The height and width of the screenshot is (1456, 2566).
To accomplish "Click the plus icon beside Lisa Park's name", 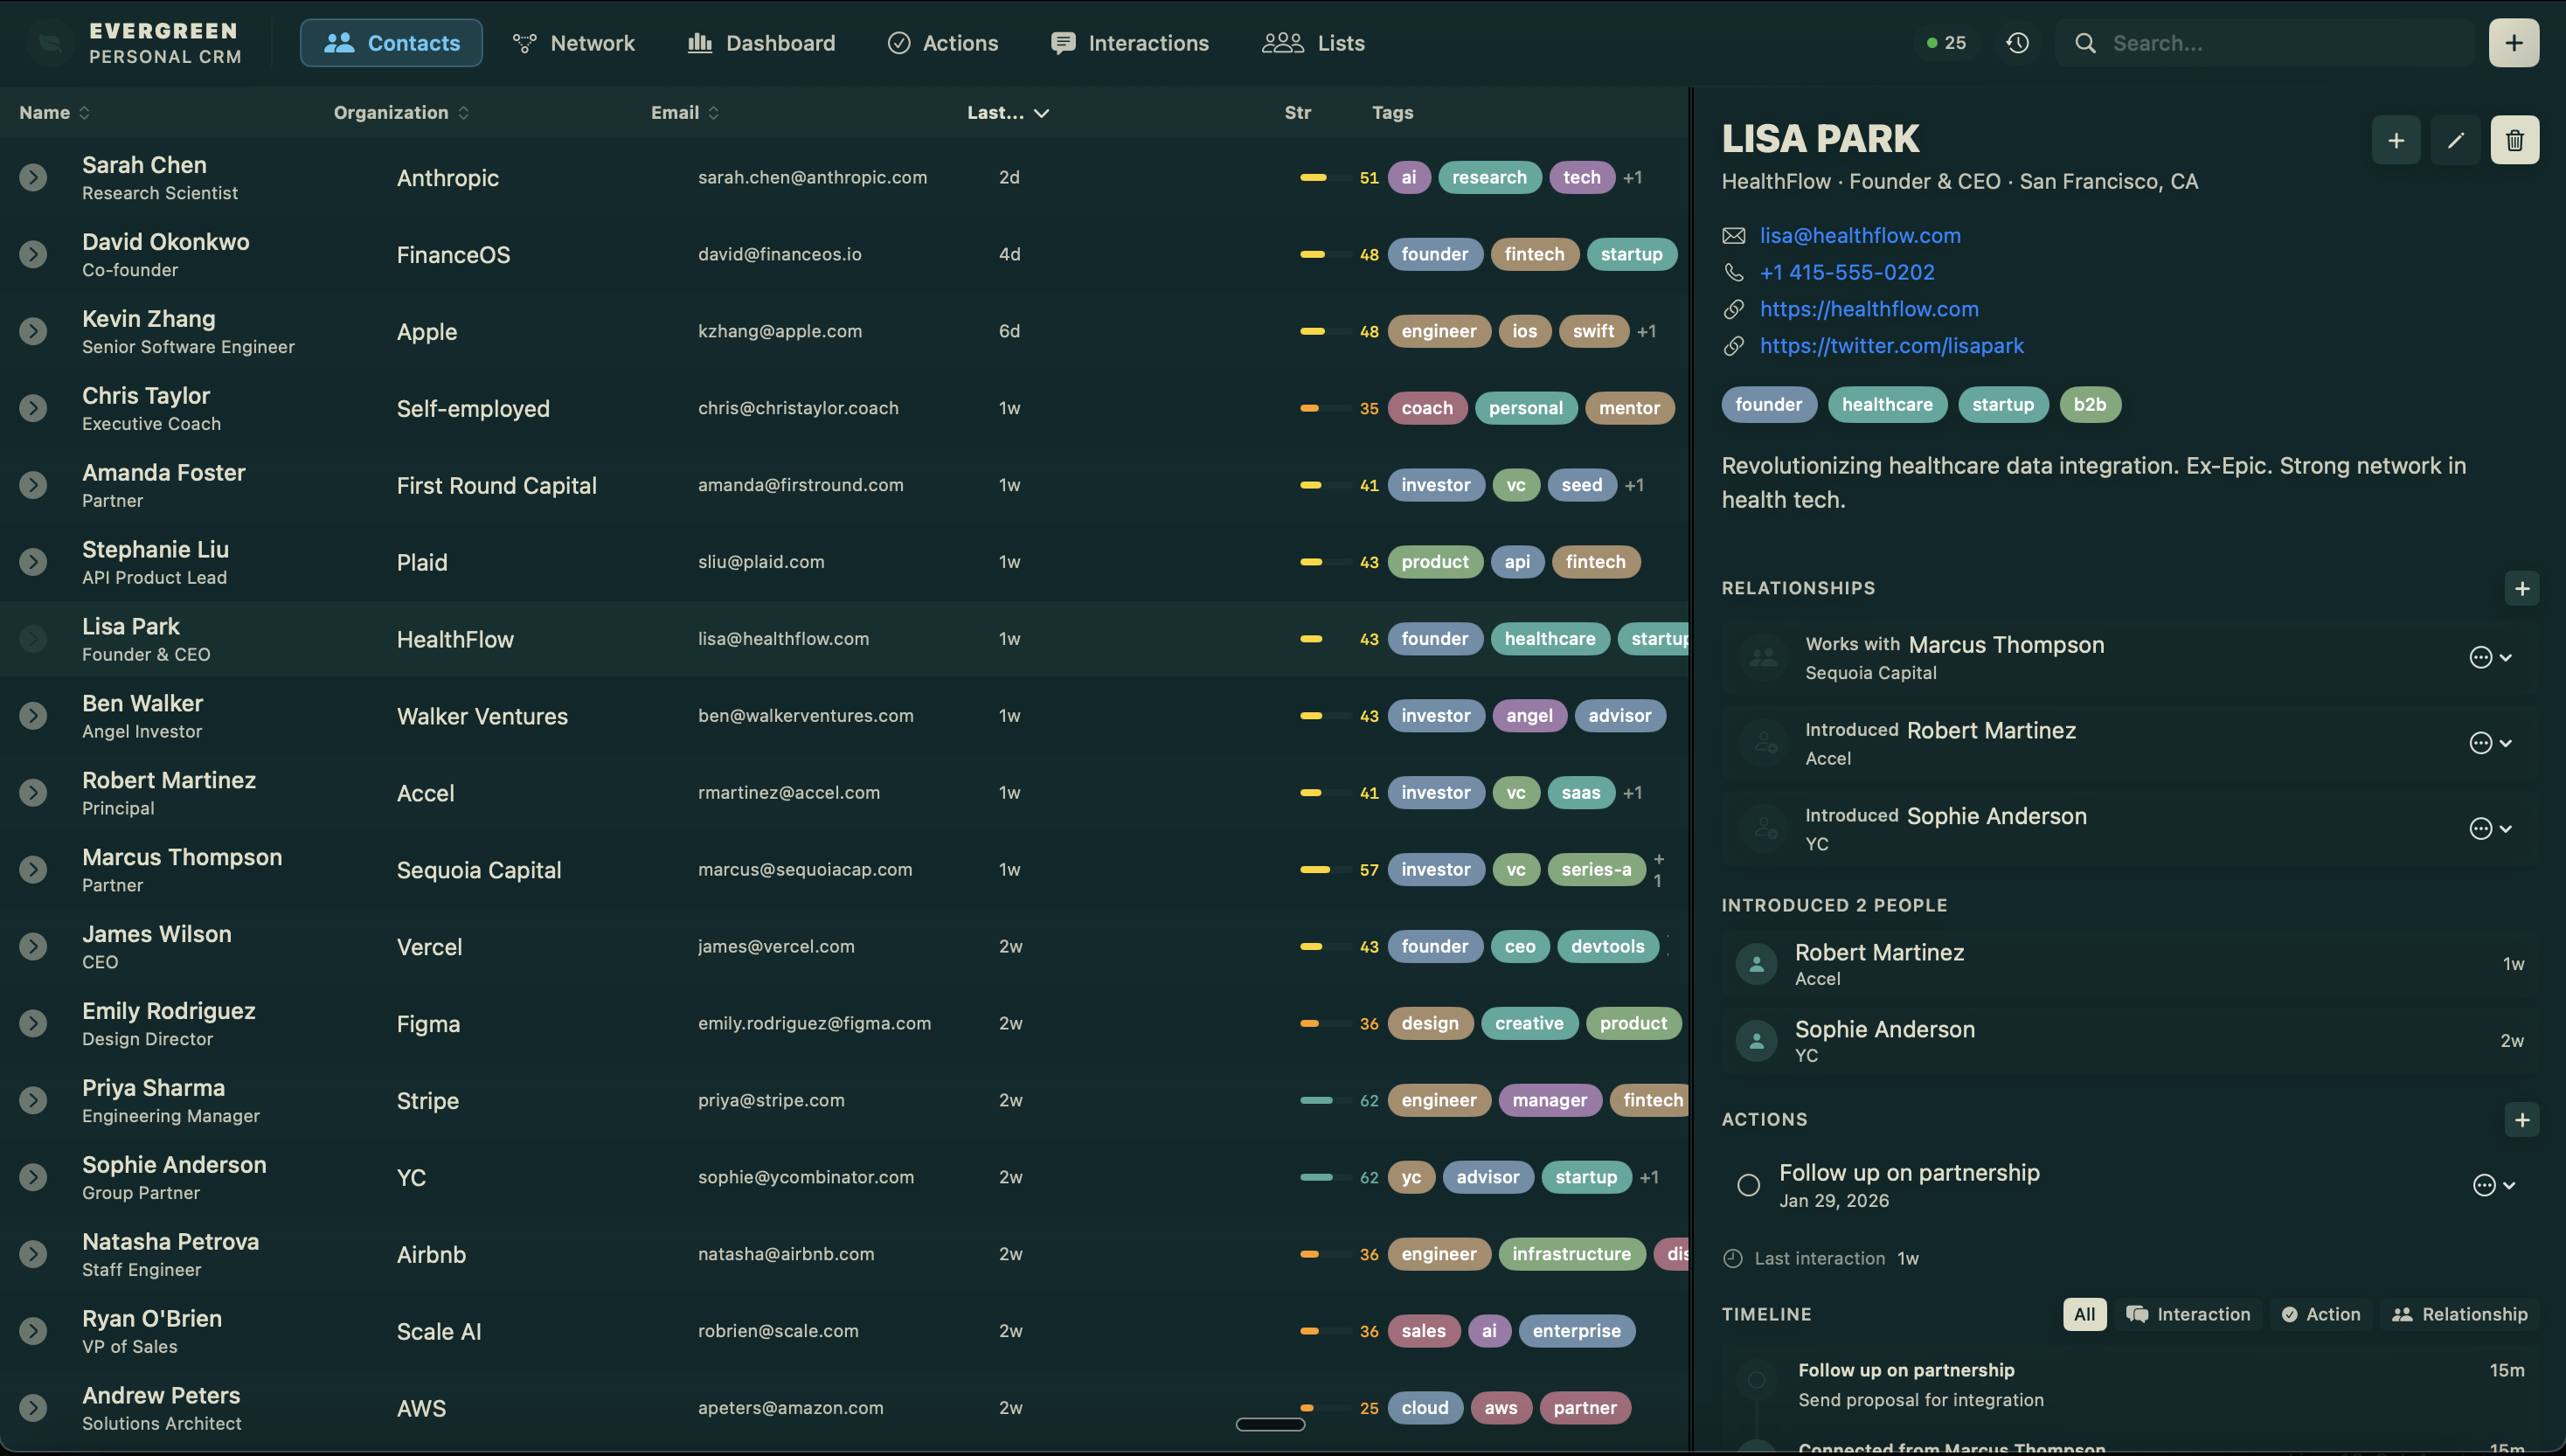I will coord(2395,140).
